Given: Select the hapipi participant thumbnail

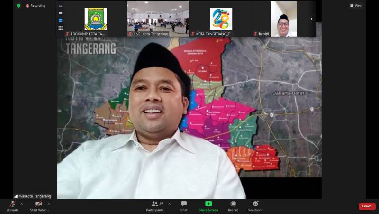Looking at the screenshot, I should click(x=283, y=19).
